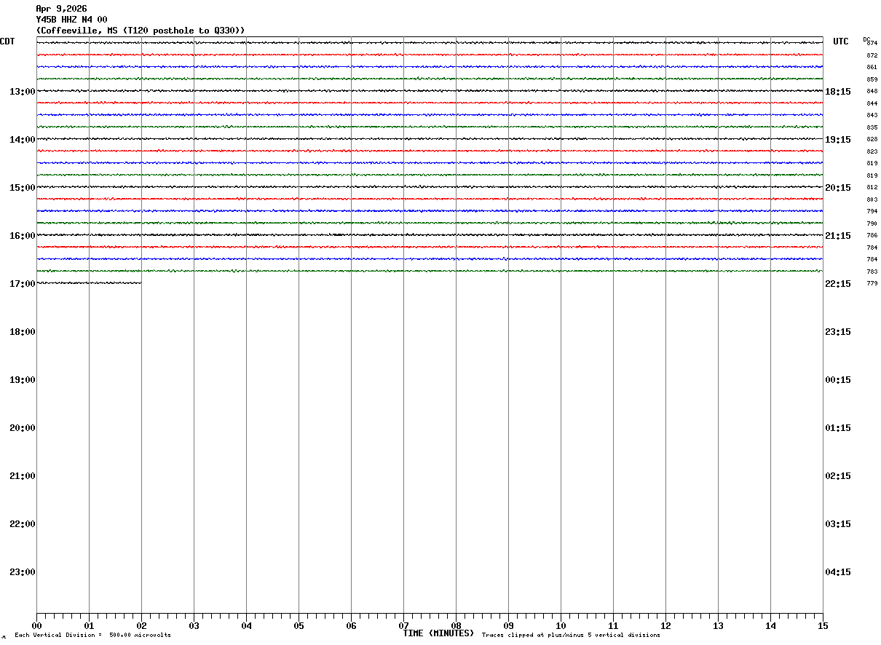Click the '00:15' UTC time label
Screen dimensions: 881x645
click(x=838, y=380)
